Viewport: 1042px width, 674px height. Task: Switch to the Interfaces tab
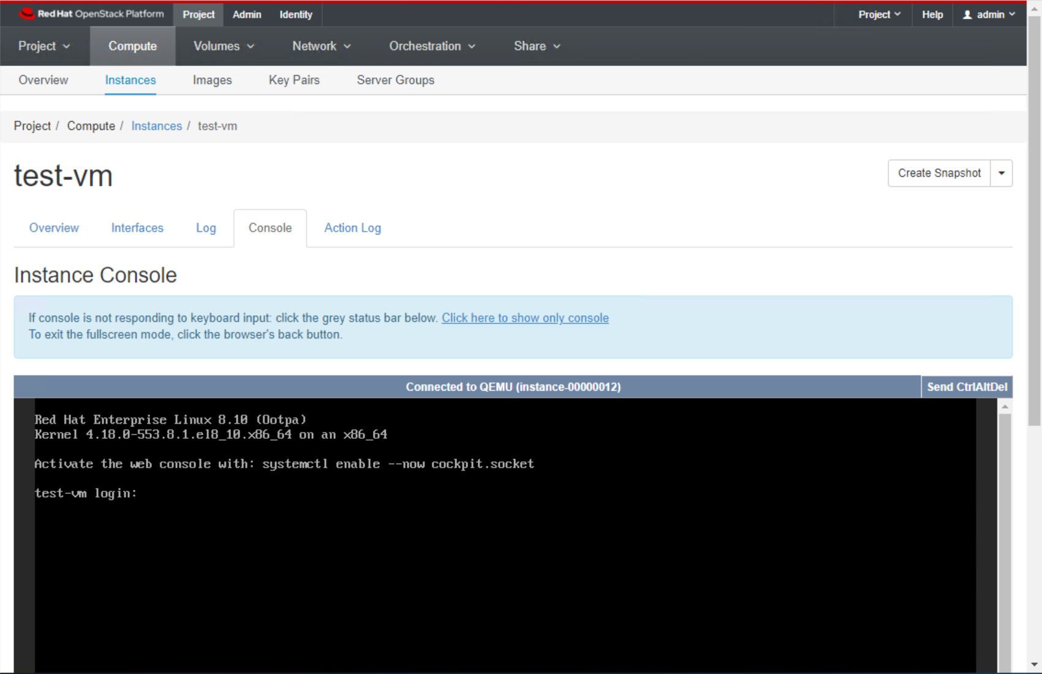point(137,228)
